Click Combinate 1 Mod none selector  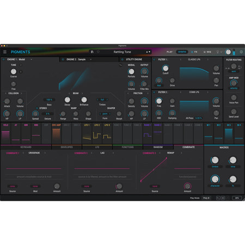coord(35,186)
